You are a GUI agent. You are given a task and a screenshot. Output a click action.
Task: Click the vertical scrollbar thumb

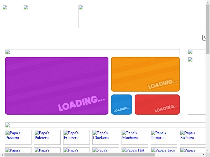pos(208,29)
